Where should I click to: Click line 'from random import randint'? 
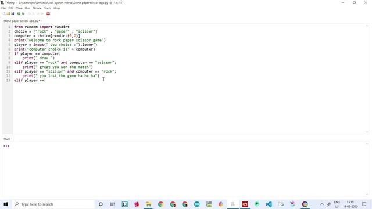coord(42,27)
